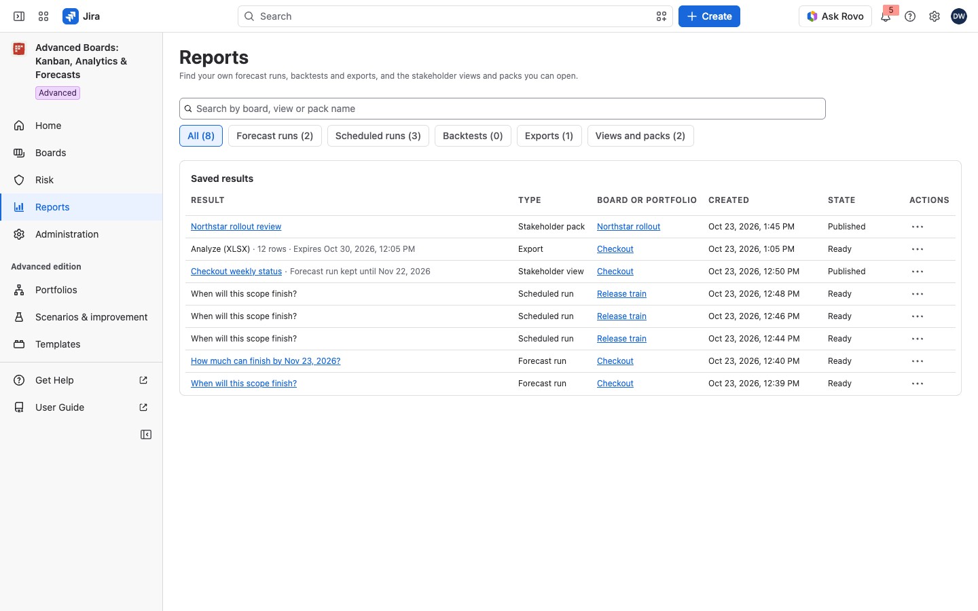Open actions menu for 12:39 PM forecast run
This screenshot has width=978, height=611.
tap(918, 384)
